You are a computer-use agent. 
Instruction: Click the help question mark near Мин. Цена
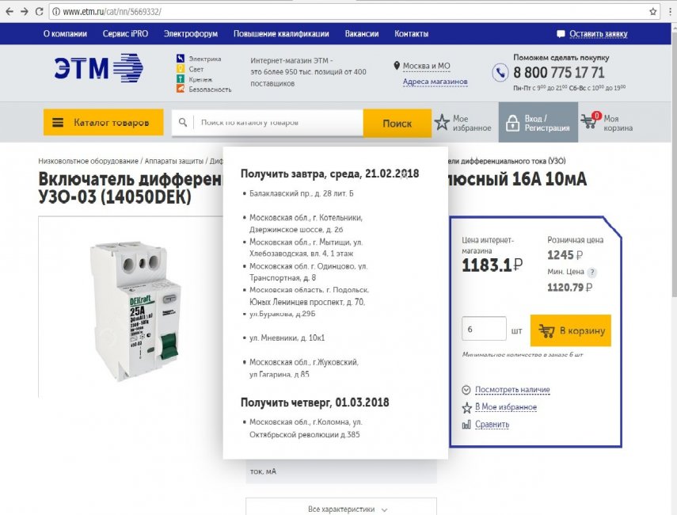coord(591,273)
